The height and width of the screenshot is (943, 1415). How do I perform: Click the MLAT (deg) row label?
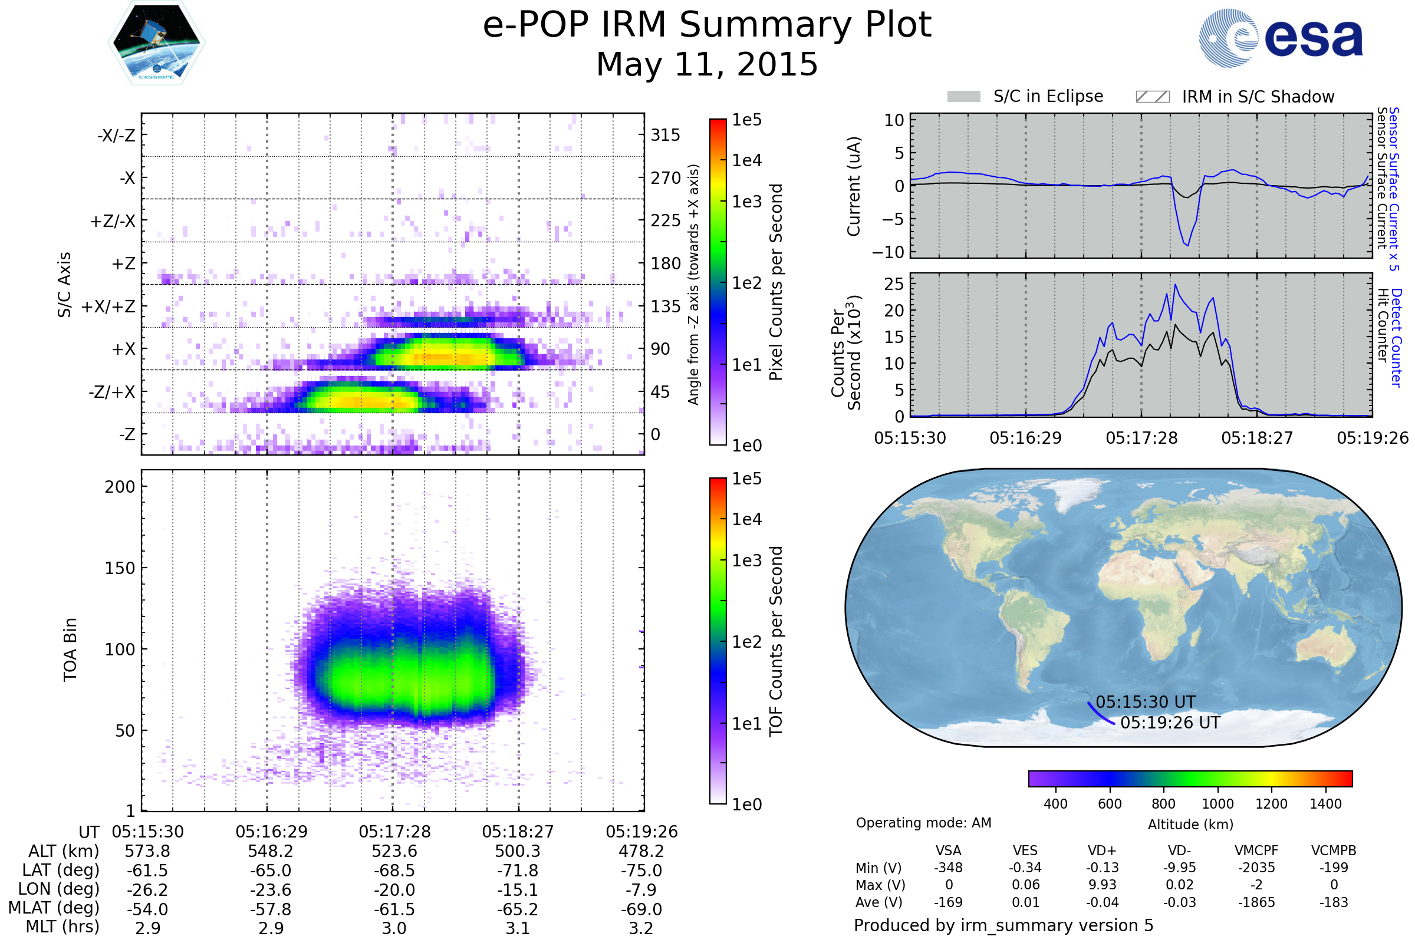(54, 908)
